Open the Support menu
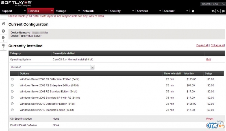226x131 pixels. click(x=7, y=11)
